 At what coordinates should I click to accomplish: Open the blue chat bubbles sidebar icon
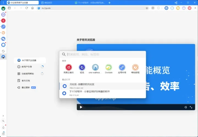tap(3, 39)
